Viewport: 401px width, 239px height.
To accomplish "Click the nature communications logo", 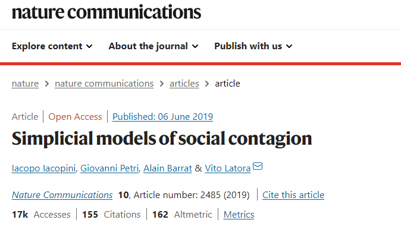I will coord(106,11).
